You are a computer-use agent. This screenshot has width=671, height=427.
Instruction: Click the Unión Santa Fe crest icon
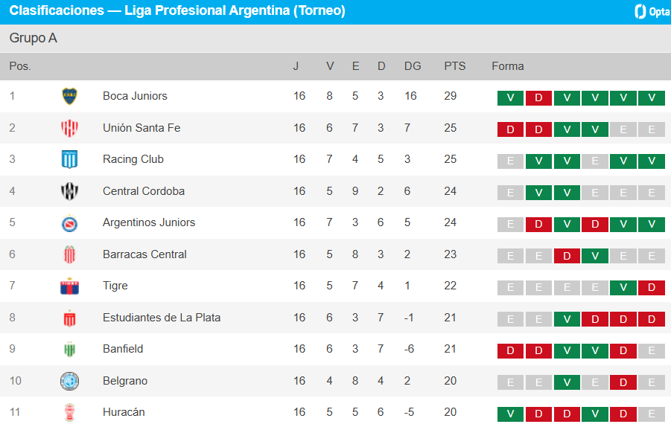pyautogui.click(x=69, y=128)
